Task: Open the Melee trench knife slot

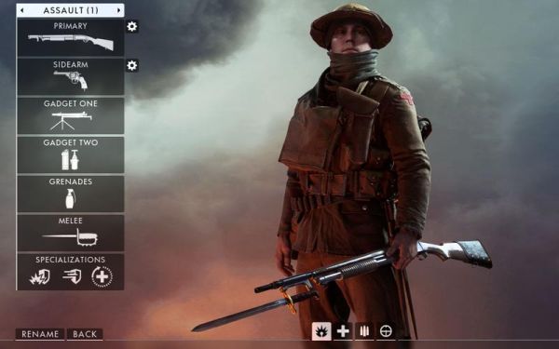Action: pos(71,233)
